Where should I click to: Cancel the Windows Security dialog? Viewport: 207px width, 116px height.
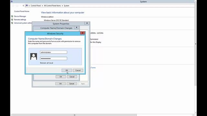78,70
